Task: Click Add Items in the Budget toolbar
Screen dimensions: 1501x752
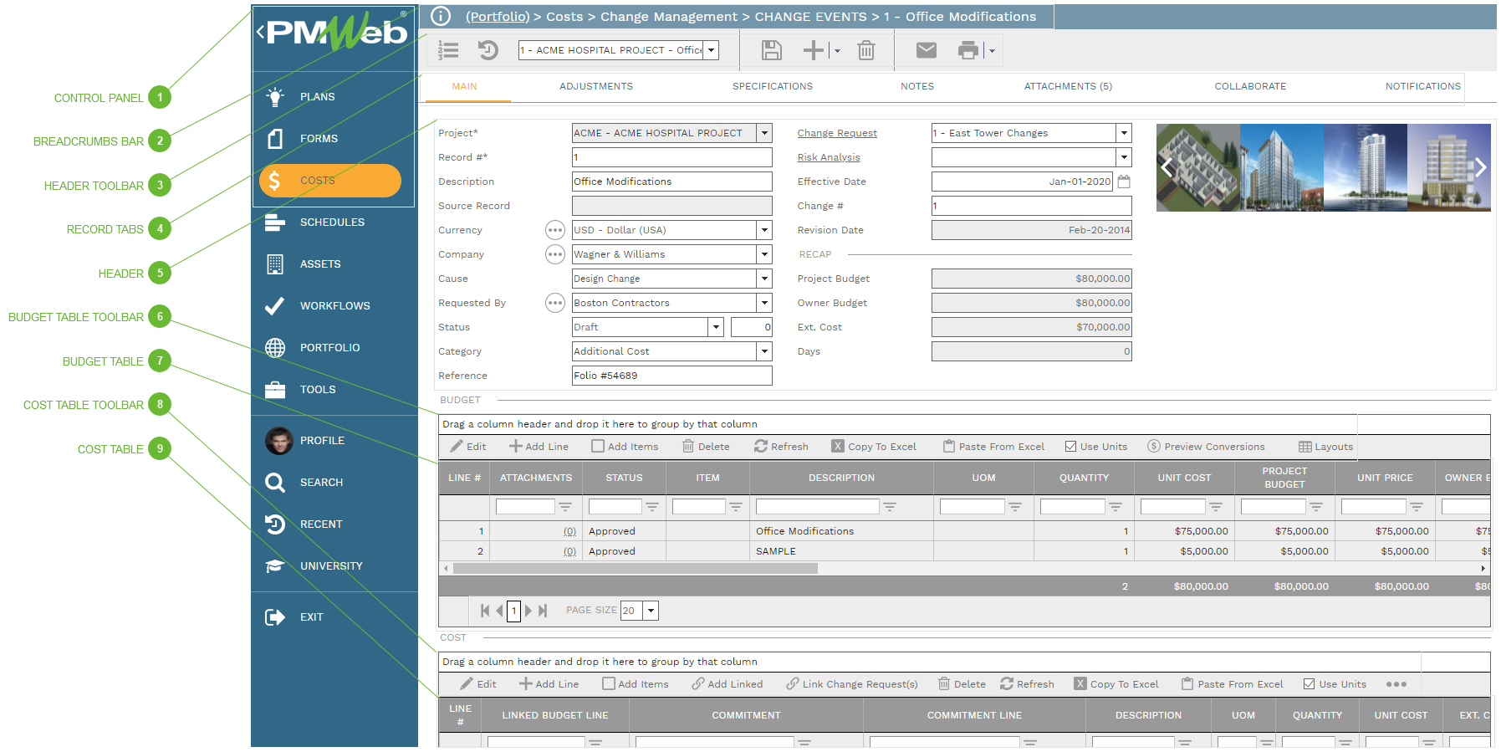Action: 625,447
